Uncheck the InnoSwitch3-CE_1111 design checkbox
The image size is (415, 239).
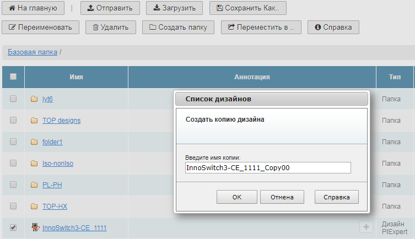[13, 227]
